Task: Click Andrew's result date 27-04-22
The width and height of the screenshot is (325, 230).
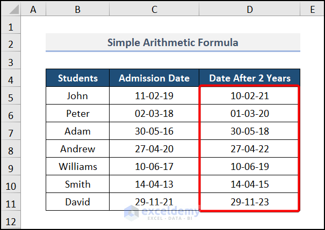Action: tap(249, 149)
